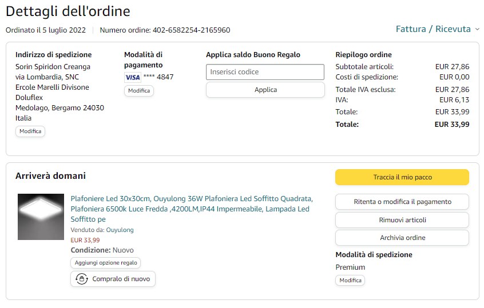Open the Ouyulong seller link

click(120, 230)
